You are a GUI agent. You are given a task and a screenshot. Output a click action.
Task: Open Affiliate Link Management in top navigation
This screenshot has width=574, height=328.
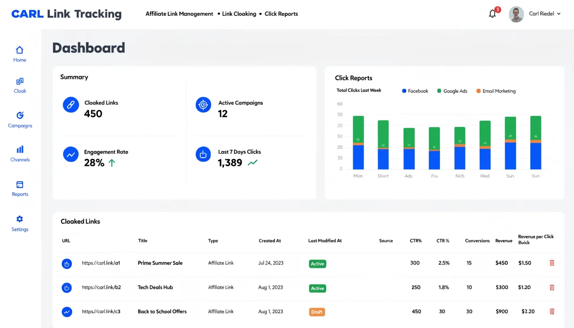(x=179, y=14)
